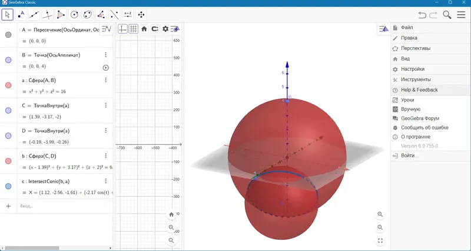Toggle visibility of point A
This screenshot has height=251, width=471.
click(x=8, y=35)
